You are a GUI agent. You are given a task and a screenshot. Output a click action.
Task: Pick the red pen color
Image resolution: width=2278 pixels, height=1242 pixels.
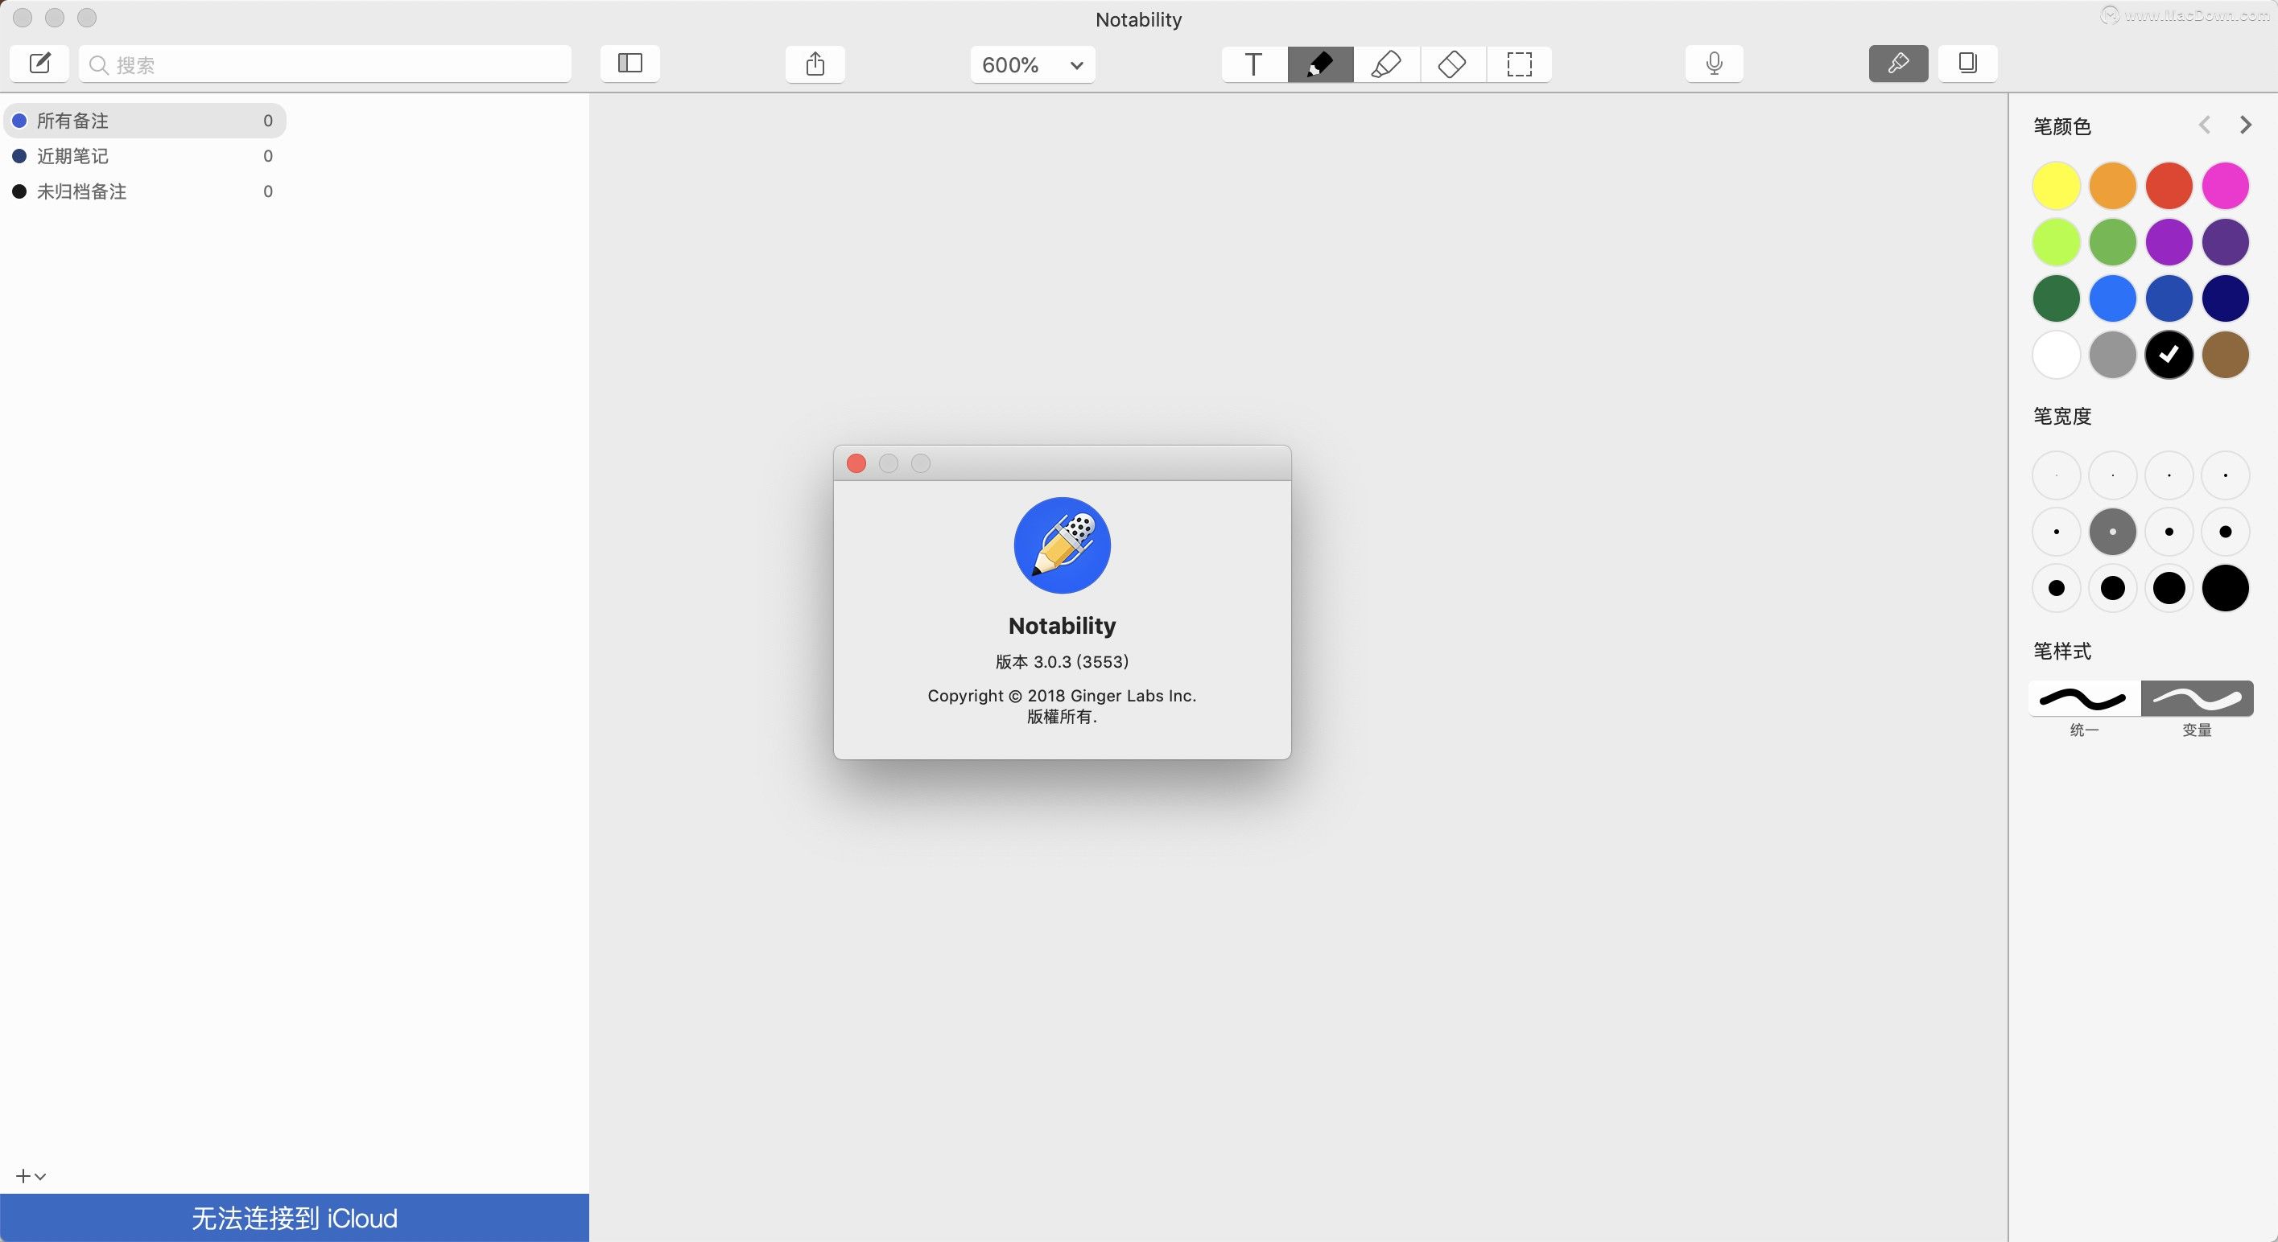click(2169, 186)
